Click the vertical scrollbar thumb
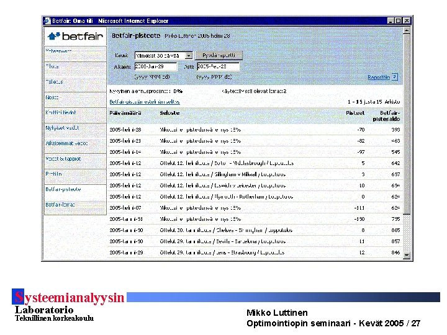Screen dimensions: 447x335 [407, 124]
